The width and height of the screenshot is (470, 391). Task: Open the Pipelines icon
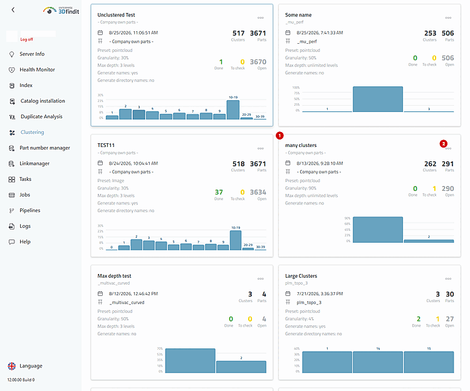tap(12, 211)
